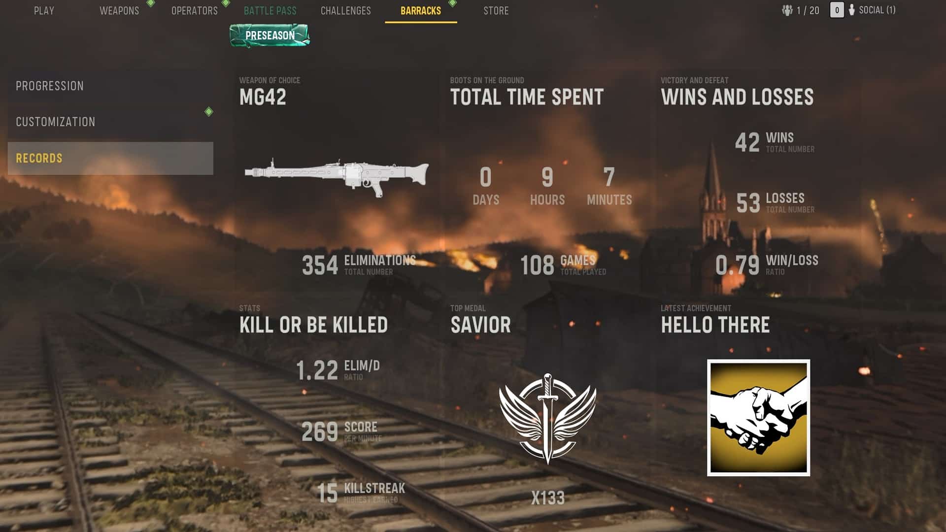Viewport: 946px width, 532px height.
Task: Open the BATTLE PASS tab
Action: pos(269,10)
